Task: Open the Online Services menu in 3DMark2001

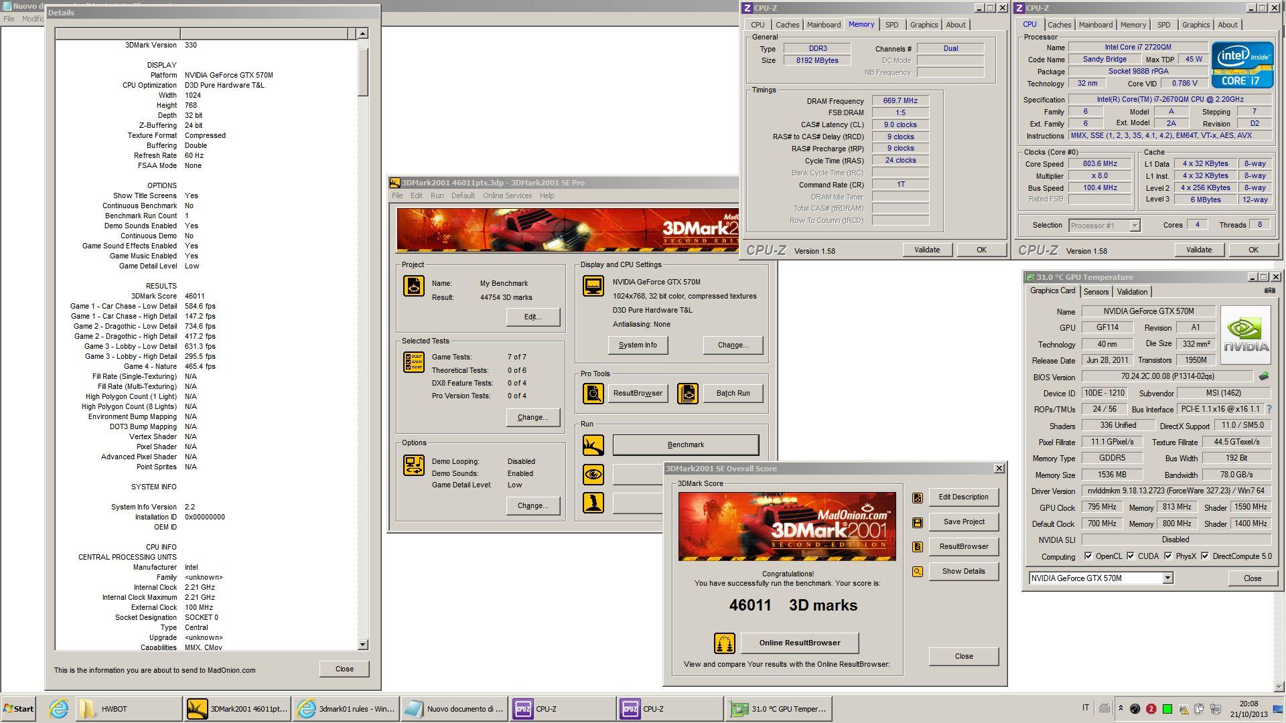Action: (507, 195)
